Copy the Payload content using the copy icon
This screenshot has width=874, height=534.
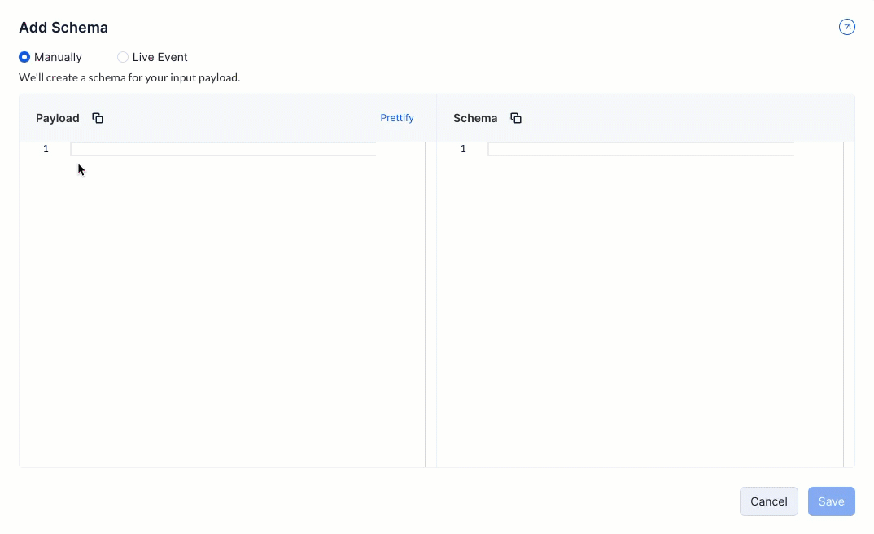coord(98,118)
